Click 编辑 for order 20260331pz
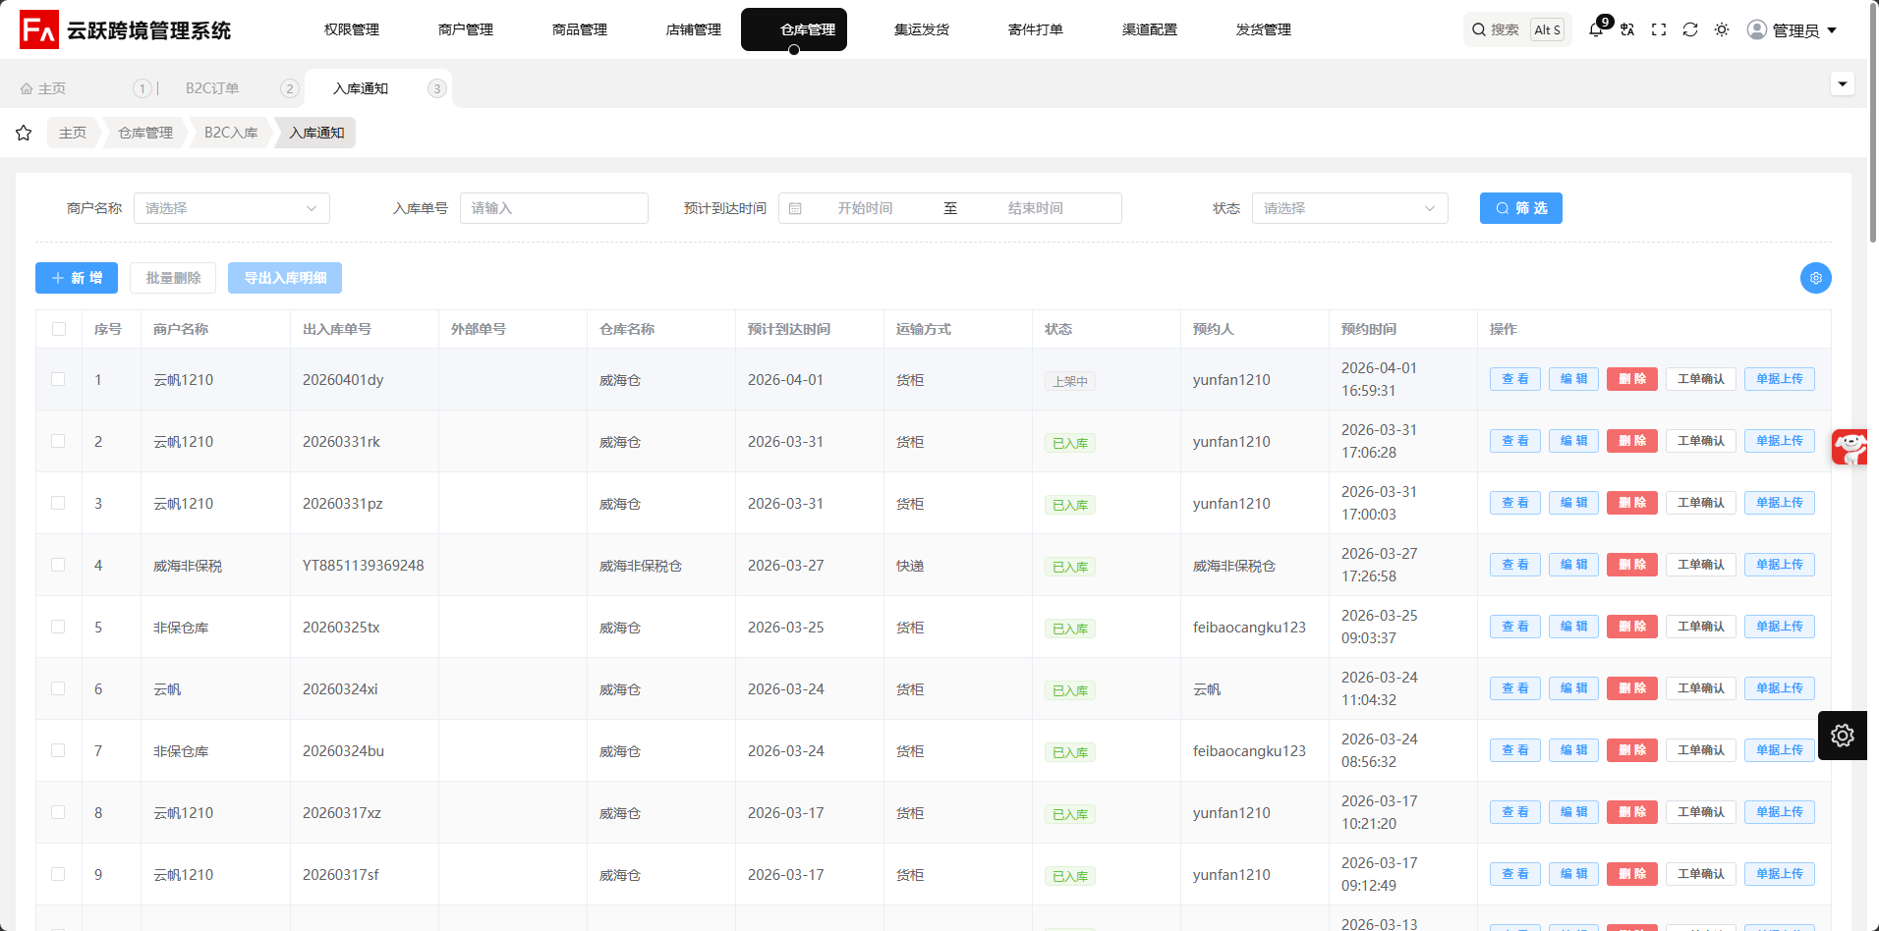Image resolution: width=1879 pixels, height=931 pixels. pyautogui.click(x=1573, y=503)
